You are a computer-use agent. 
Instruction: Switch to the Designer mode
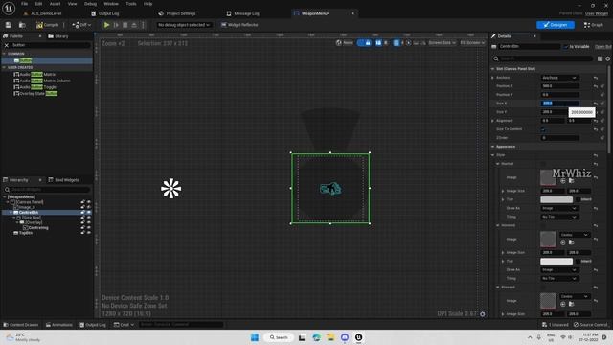point(556,25)
